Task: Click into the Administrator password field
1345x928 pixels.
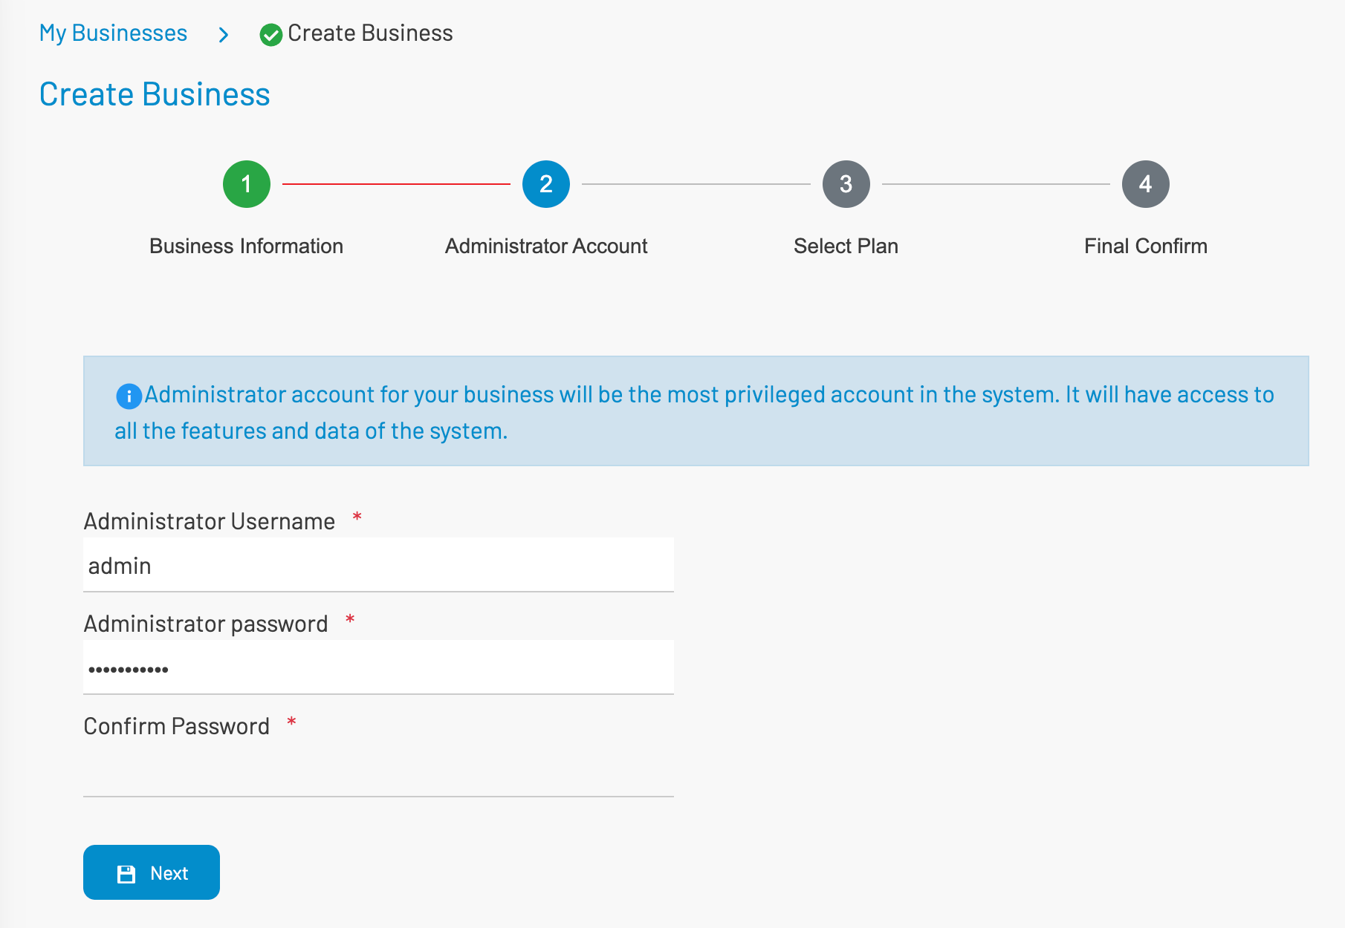Action: click(378, 668)
